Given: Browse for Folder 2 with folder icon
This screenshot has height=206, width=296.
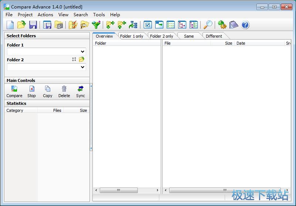Looking at the screenshot, I should click(x=82, y=59).
